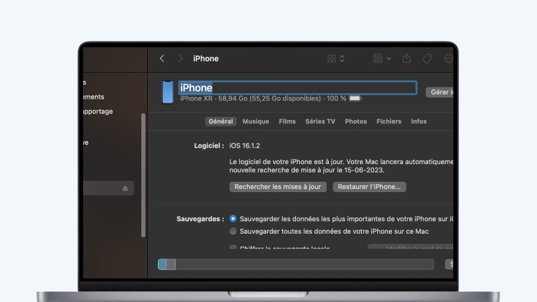
Task: Click the grey storage bar segment
Action: coord(171,264)
